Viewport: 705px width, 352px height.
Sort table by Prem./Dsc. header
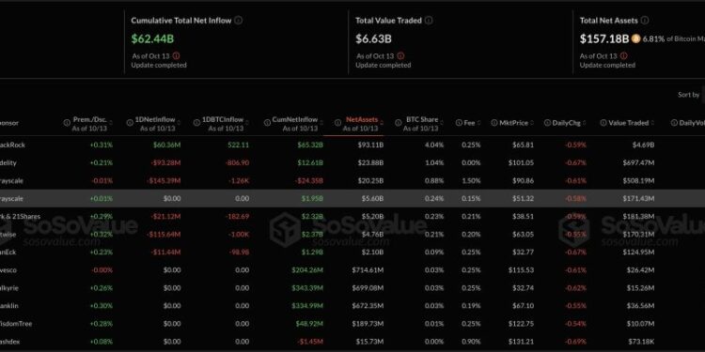point(90,119)
